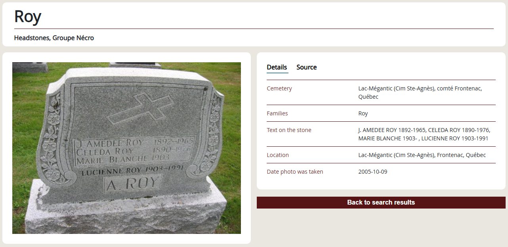Click the J. AMEDEE ROY line in photo
Screen dimensions: 508x247
click(x=134, y=142)
